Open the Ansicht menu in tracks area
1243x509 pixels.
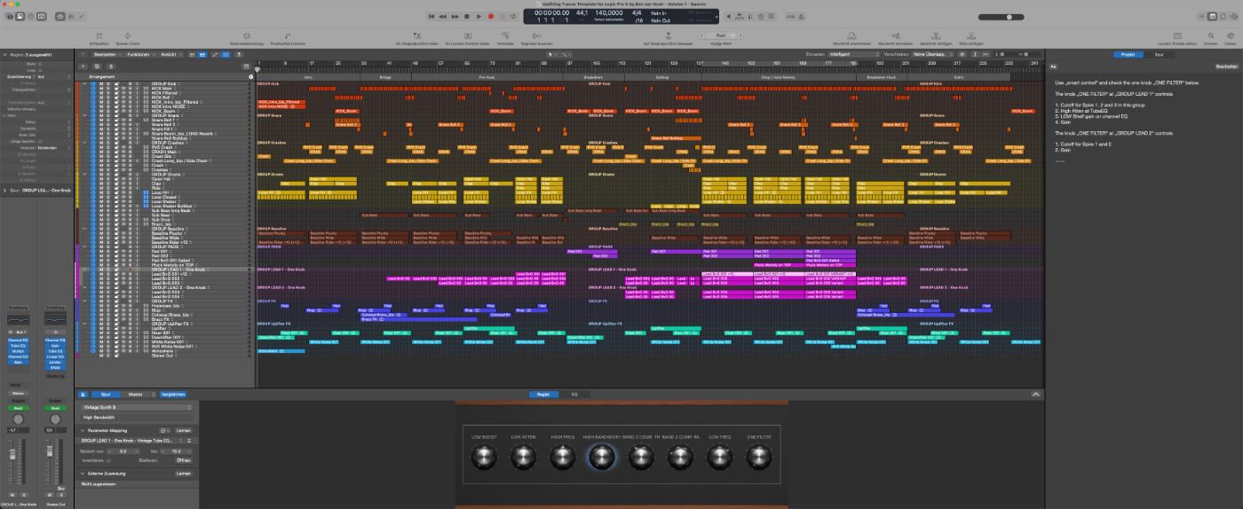(171, 54)
